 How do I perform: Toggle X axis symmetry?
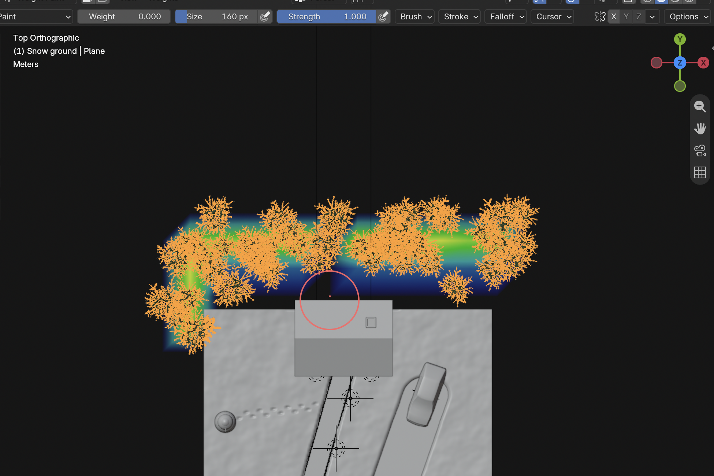(x=614, y=17)
